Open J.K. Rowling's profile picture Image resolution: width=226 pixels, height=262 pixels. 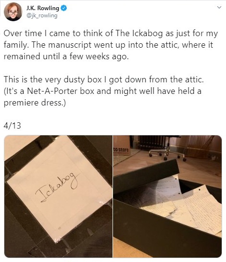tap(13, 12)
